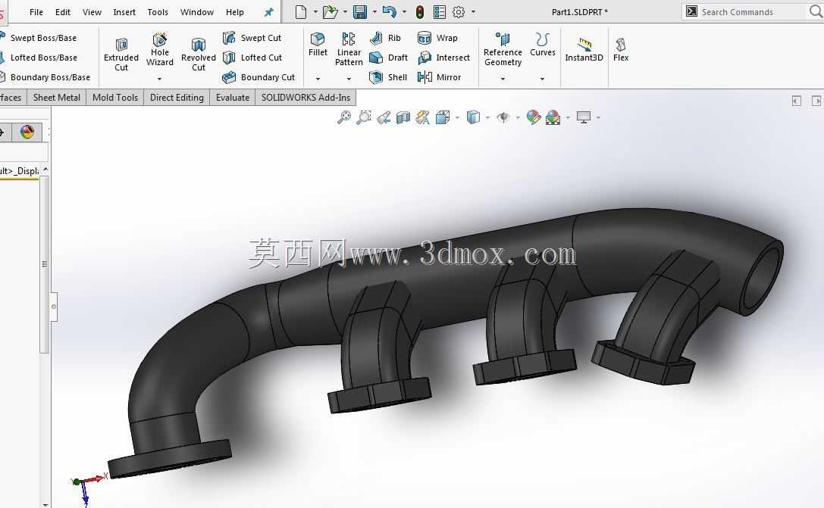Screen dimensions: 824x508
Task: Click the Extruded Cut icon
Action: pyautogui.click(x=121, y=45)
